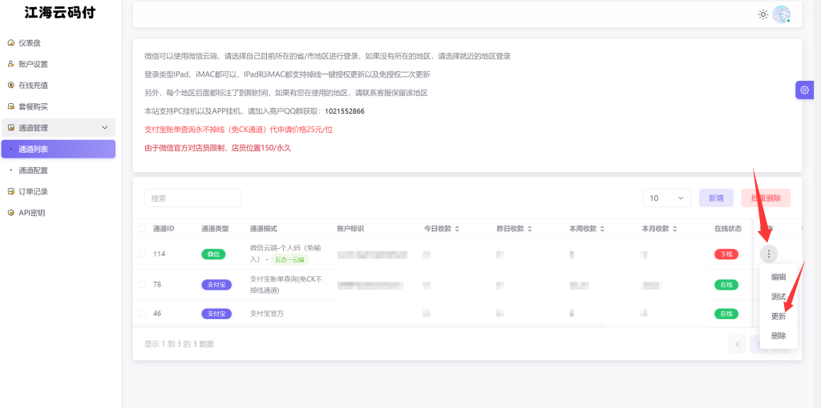Click the API密钥 key icon

[11, 213]
